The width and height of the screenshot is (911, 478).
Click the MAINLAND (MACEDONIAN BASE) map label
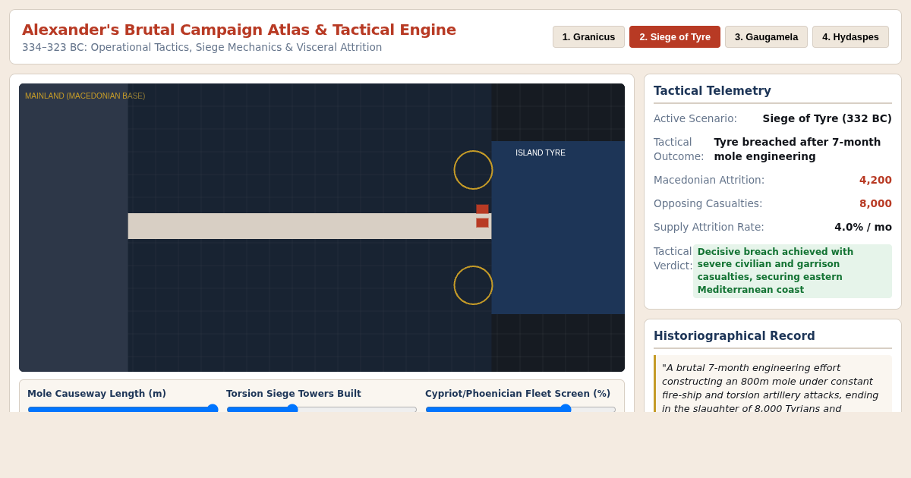click(x=85, y=96)
